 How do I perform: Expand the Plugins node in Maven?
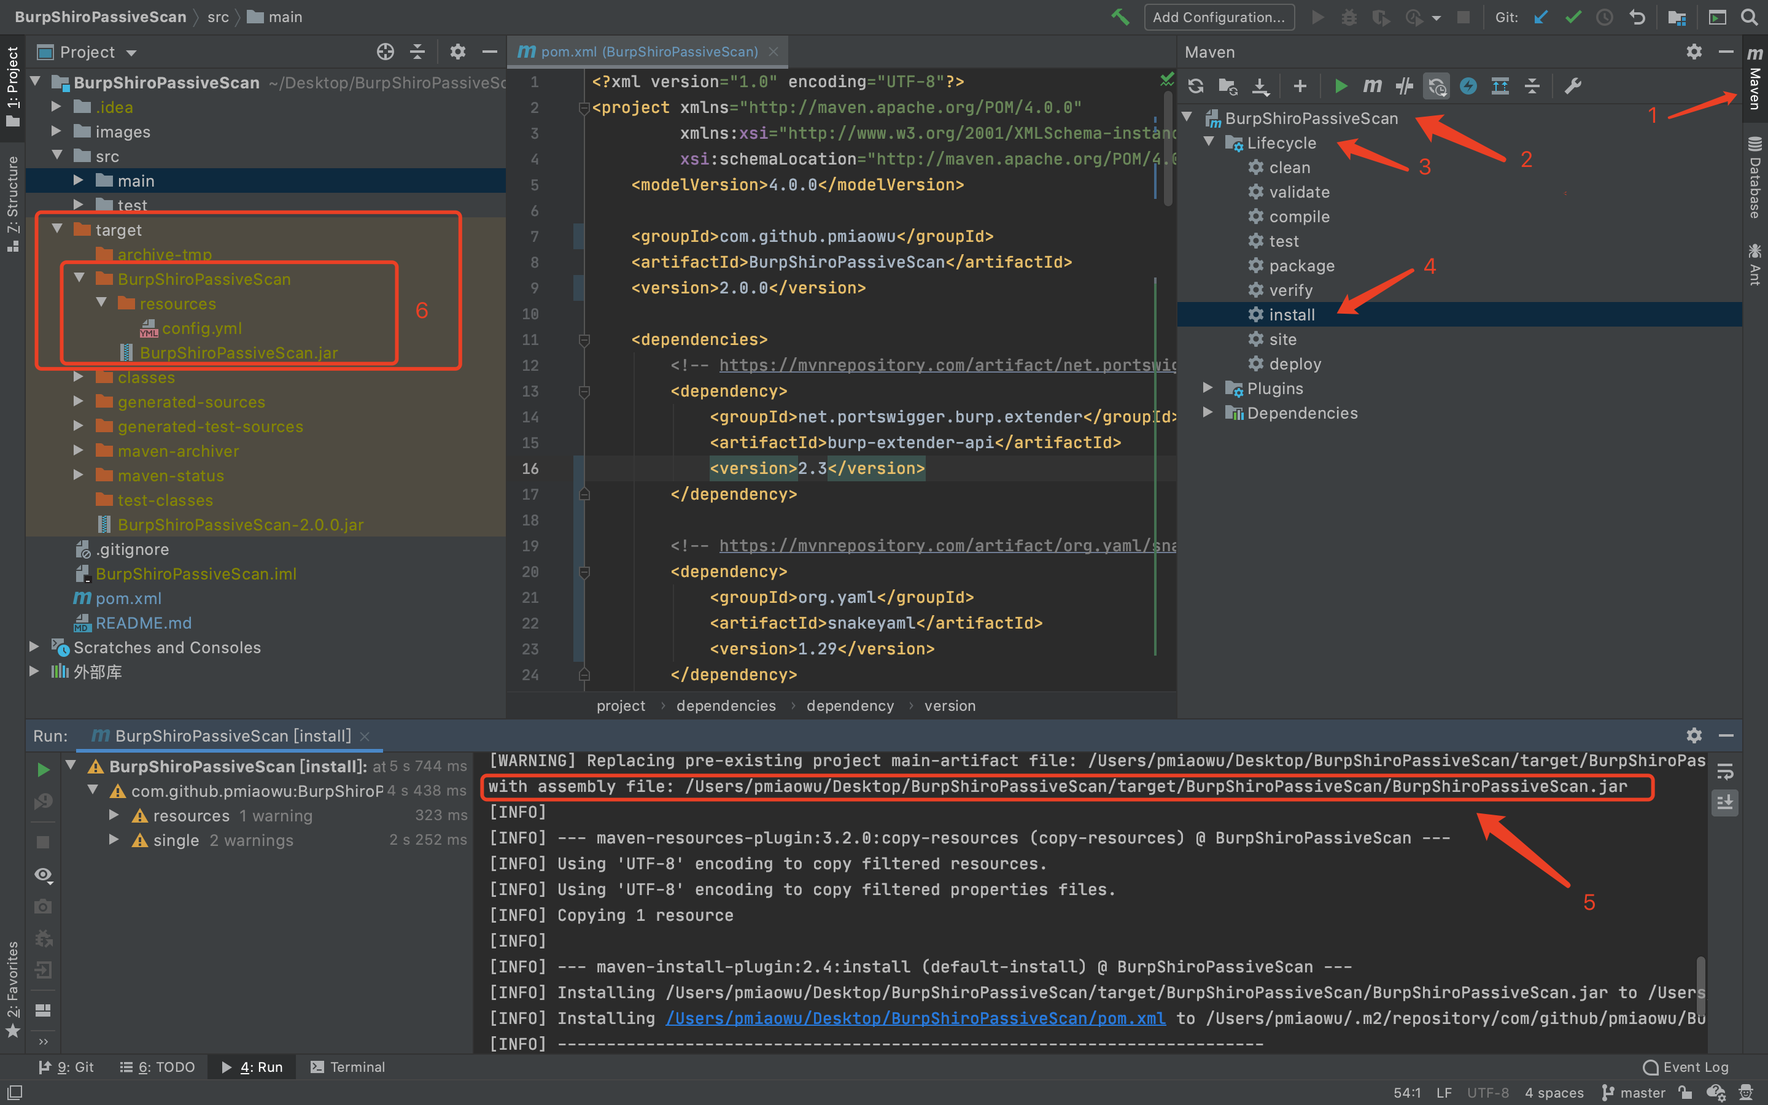pyautogui.click(x=1208, y=388)
